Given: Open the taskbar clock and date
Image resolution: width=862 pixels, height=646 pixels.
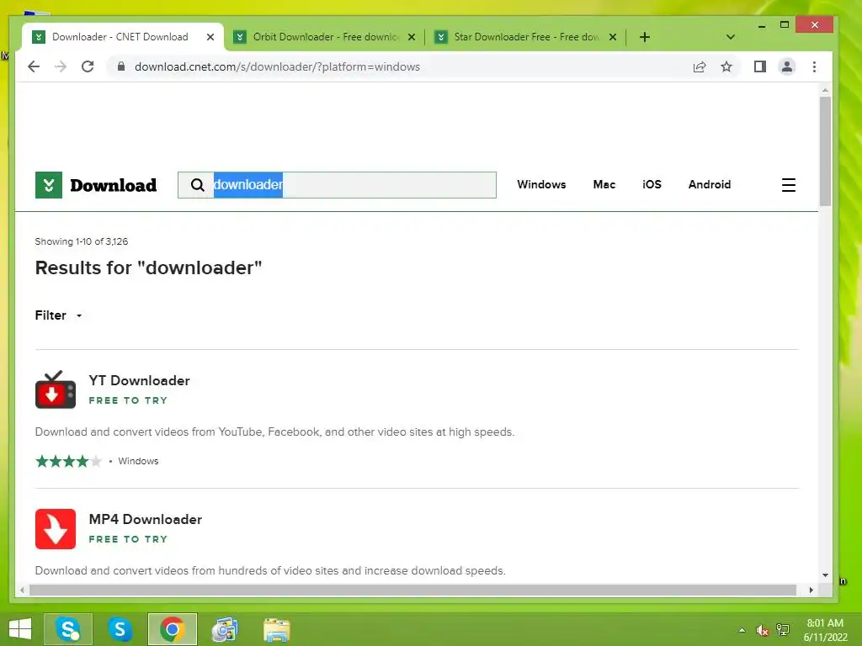Looking at the screenshot, I should click(x=825, y=630).
